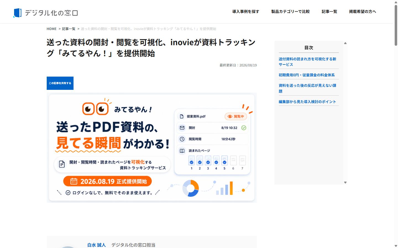Open 導入事例を探す menu item
398x248 pixels.
coord(246,12)
